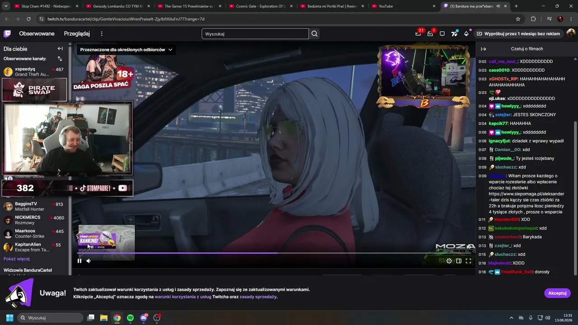578x325 pixels.
Task: Click the siepomaga.pl link in chat
Action: click(x=527, y=196)
